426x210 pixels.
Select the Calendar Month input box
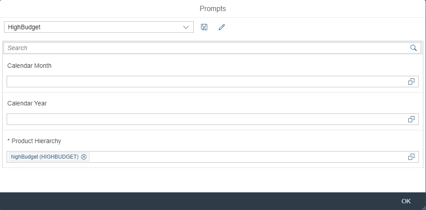point(207,82)
